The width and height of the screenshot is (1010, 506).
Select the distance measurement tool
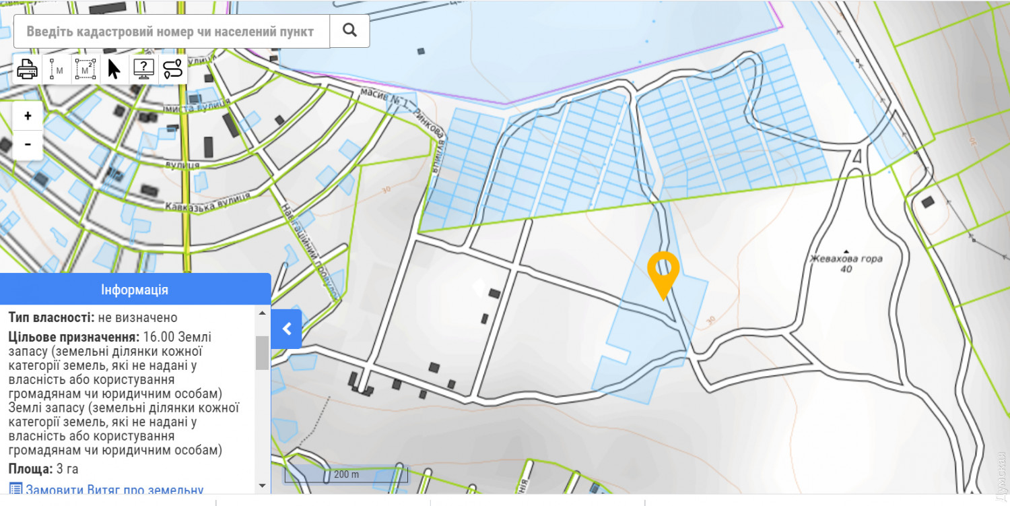click(x=57, y=69)
